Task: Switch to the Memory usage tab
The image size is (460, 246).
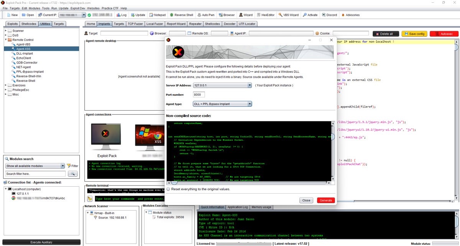Action: point(261,207)
